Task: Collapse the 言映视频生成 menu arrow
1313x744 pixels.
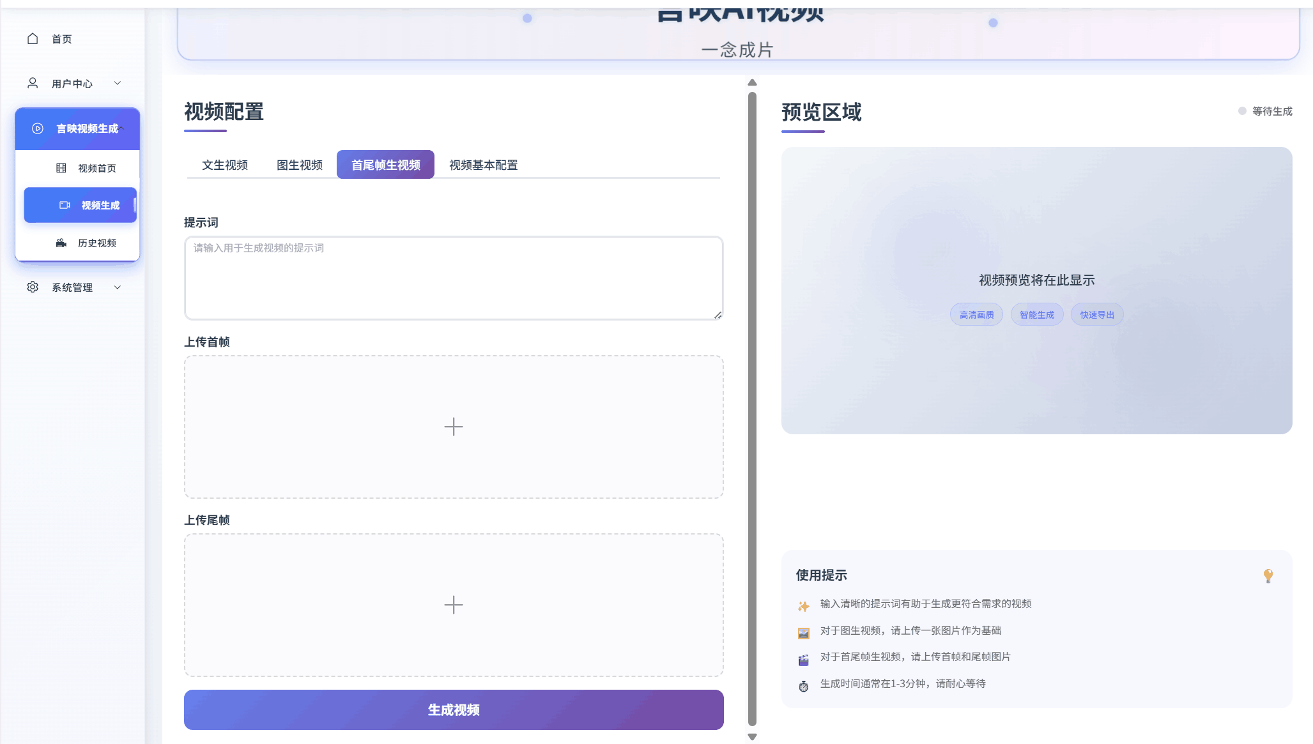Action: point(121,128)
